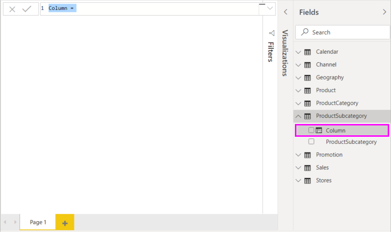This screenshot has width=391, height=232.
Task: Click the ProductSubcategory table icon
Action: [308, 116]
